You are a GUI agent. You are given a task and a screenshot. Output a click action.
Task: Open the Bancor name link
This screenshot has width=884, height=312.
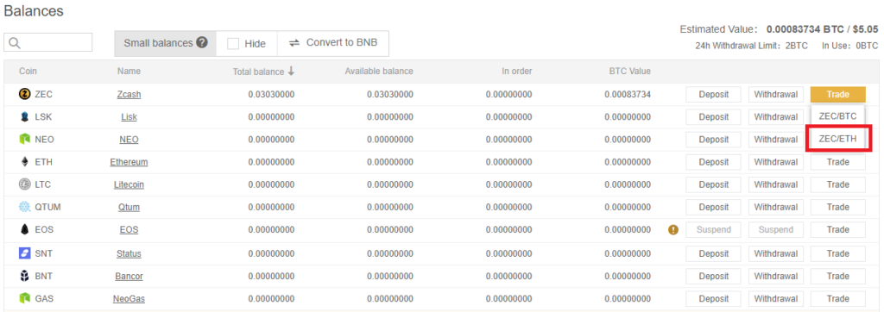point(129,276)
